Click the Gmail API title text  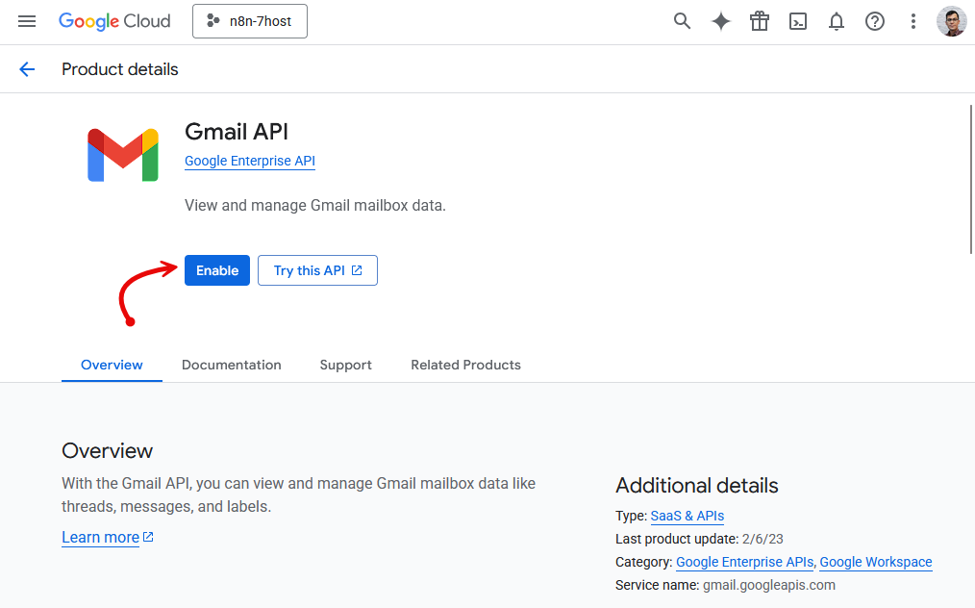click(237, 132)
